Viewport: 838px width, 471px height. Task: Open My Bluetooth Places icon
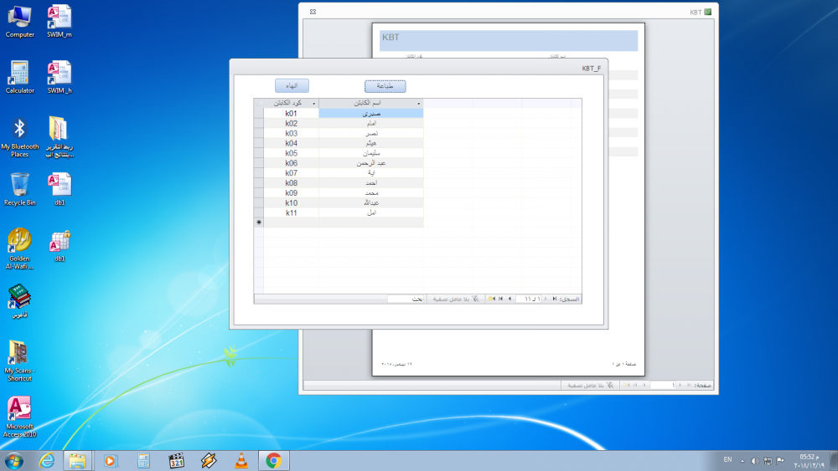pyautogui.click(x=19, y=136)
